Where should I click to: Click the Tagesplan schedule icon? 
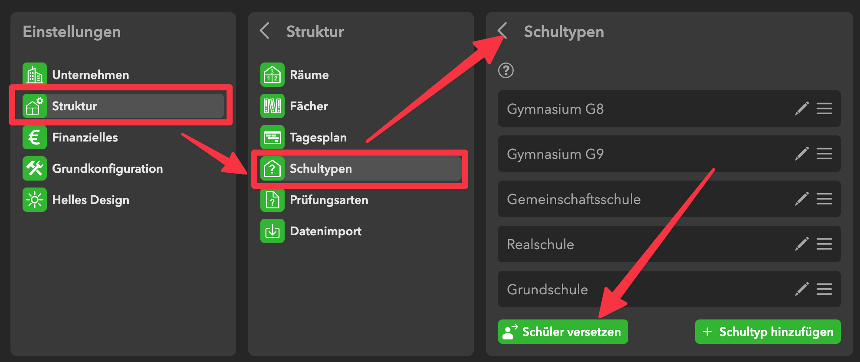click(x=272, y=137)
